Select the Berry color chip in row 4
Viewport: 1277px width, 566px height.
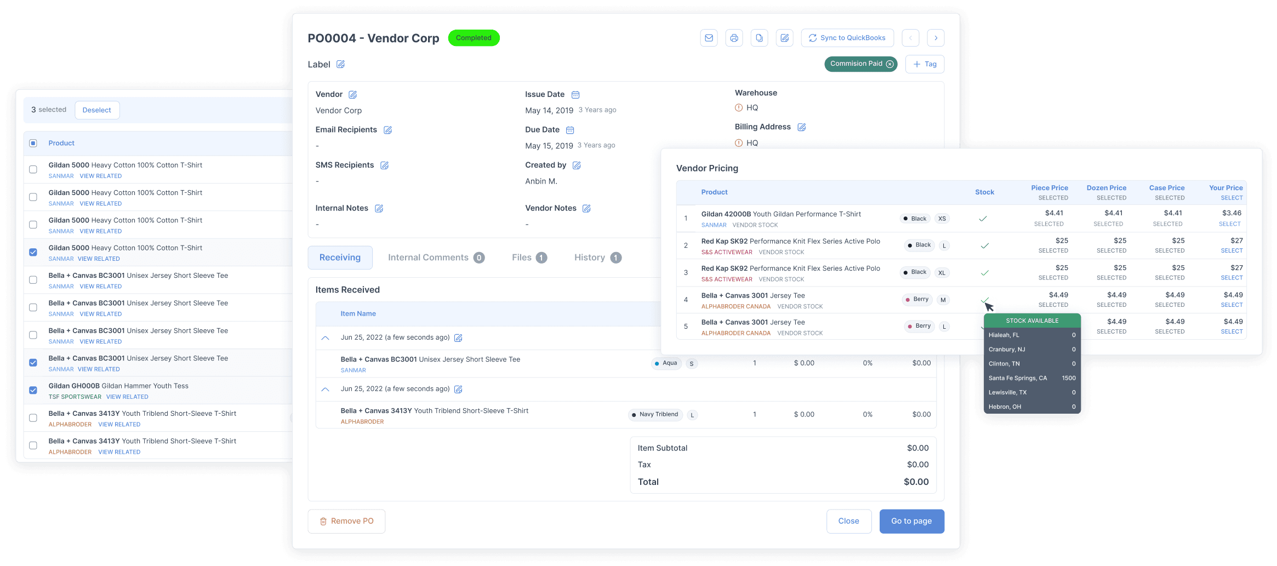917,300
